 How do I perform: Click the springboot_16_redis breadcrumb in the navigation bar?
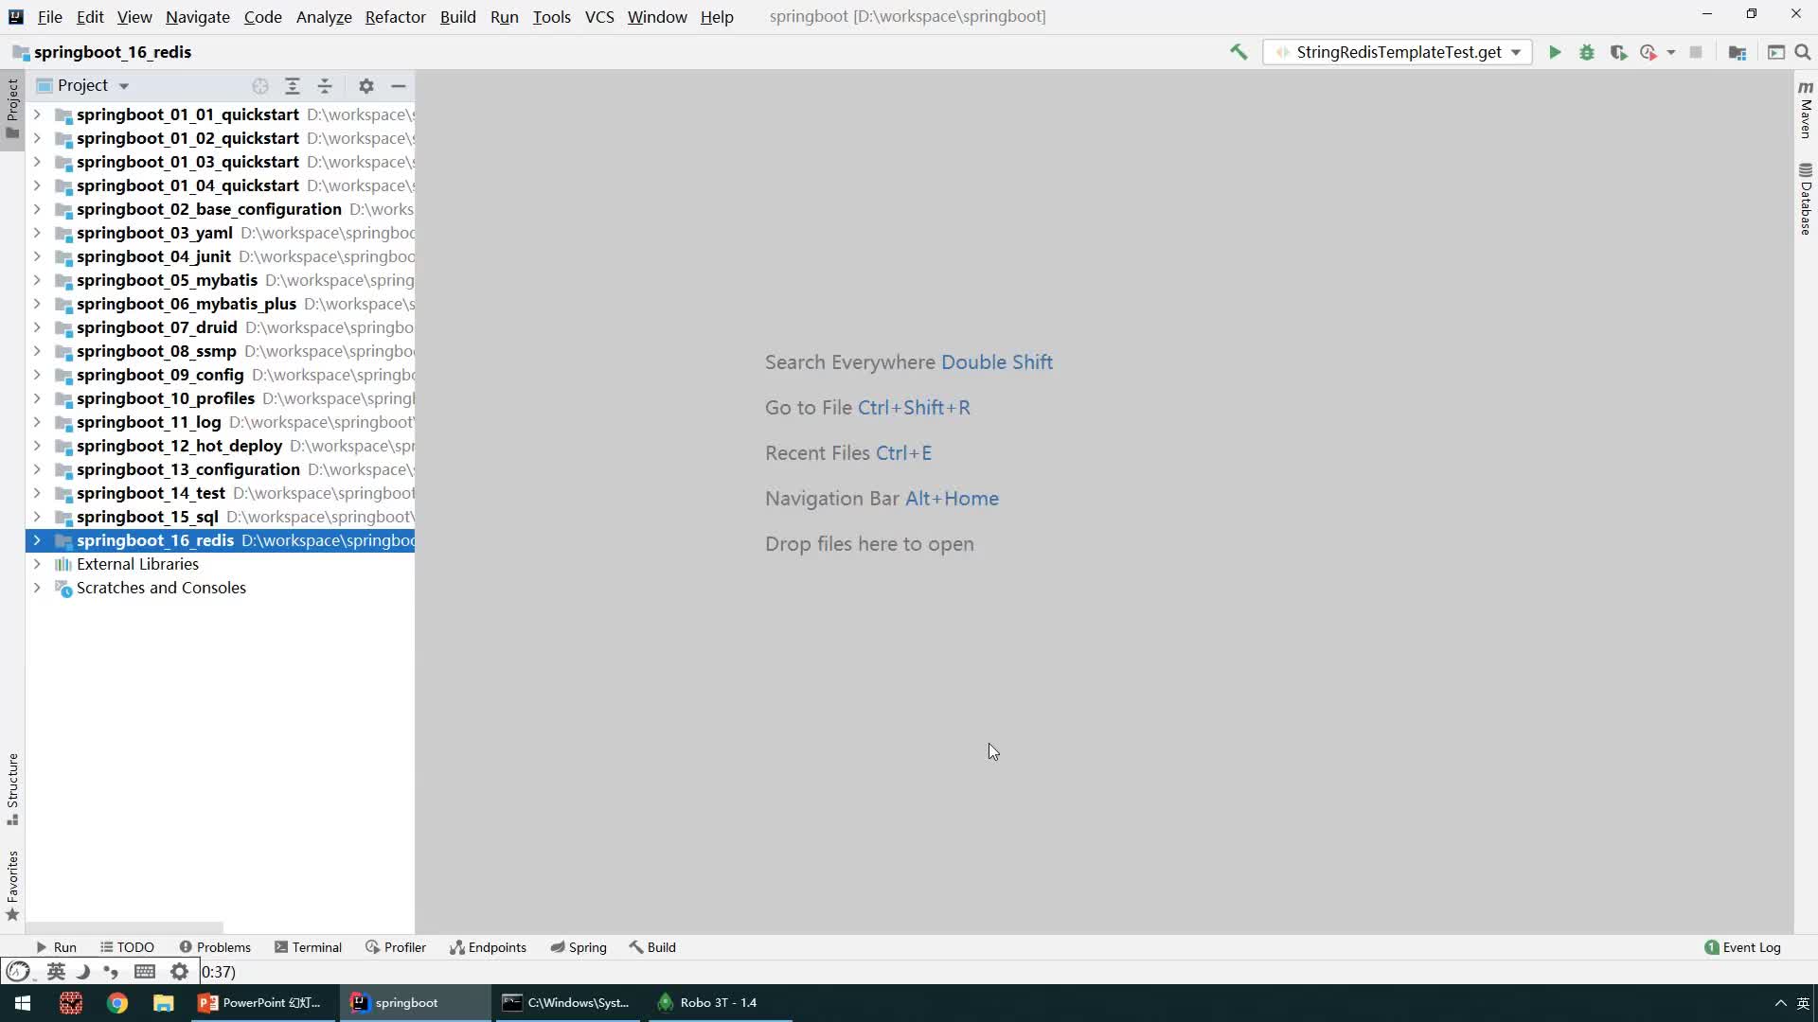[x=102, y=52]
